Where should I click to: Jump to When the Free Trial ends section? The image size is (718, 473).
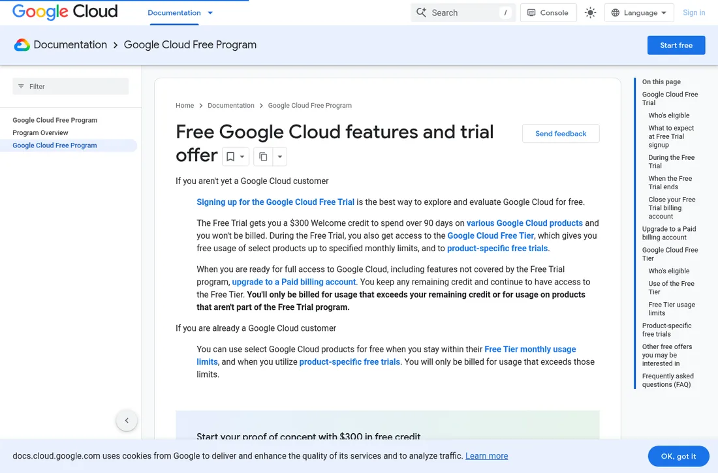tap(670, 183)
